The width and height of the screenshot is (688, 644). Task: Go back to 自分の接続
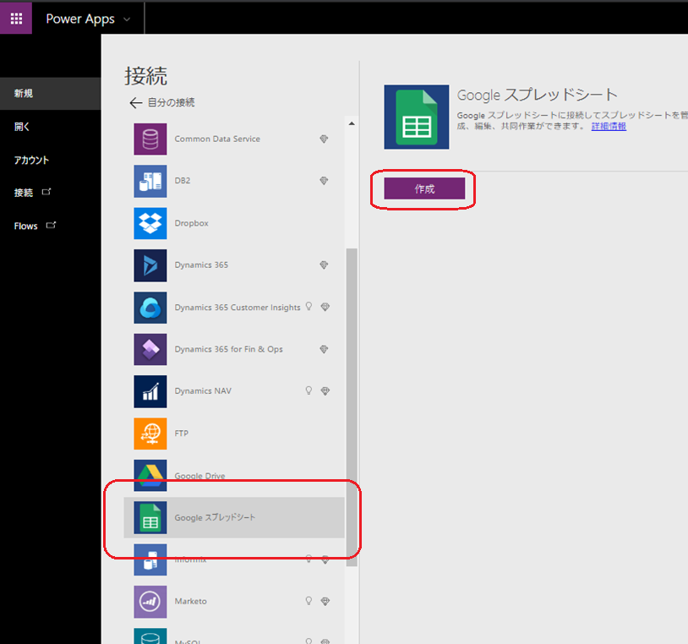[171, 102]
